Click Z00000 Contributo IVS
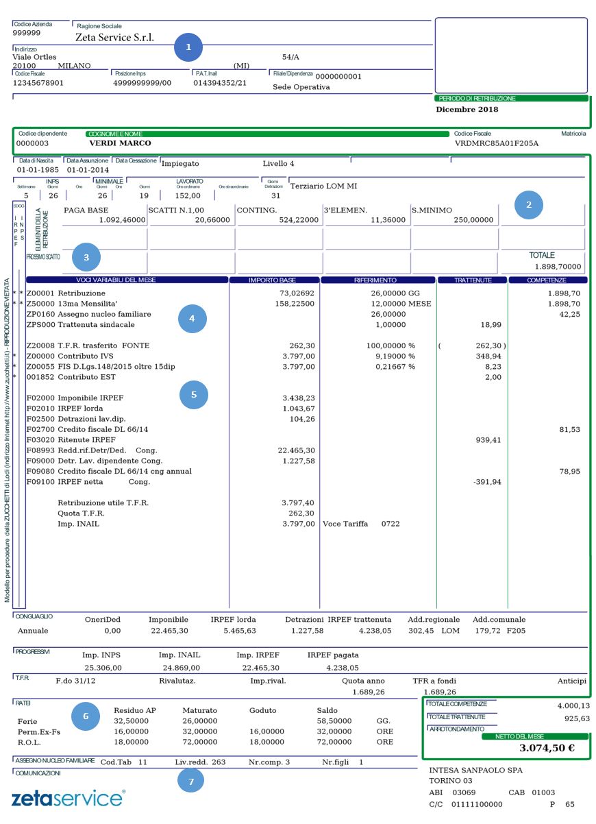Viewport: 596px width, 824px height. pyautogui.click(x=72, y=356)
